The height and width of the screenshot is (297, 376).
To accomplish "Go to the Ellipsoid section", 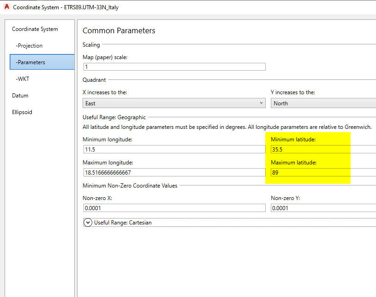I will click(x=22, y=112).
